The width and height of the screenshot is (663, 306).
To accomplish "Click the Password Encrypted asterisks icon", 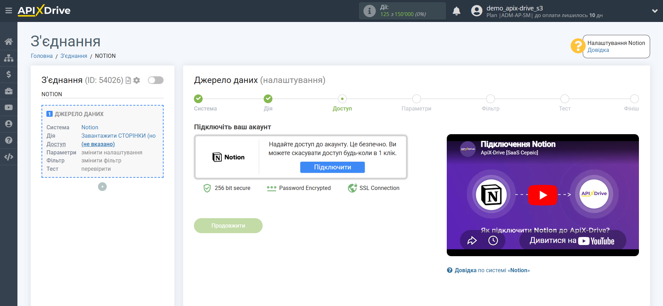I will pyautogui.click(x=271, y=188).
